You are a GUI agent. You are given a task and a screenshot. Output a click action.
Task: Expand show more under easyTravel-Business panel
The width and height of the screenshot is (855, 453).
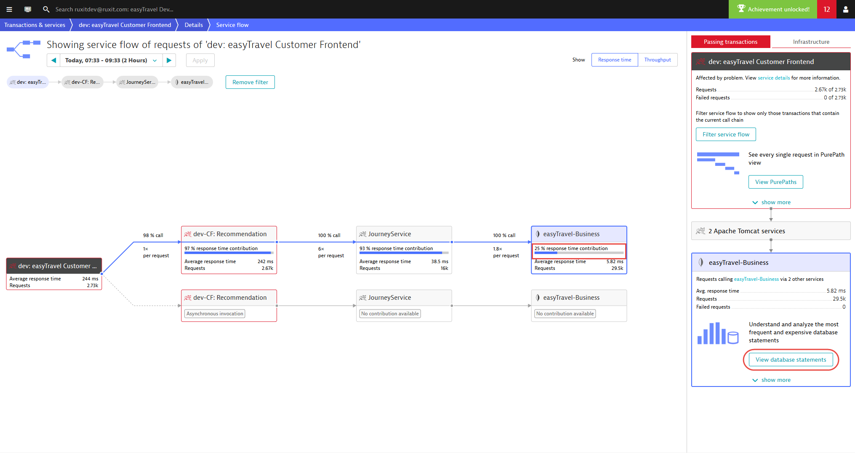[771, 380]
